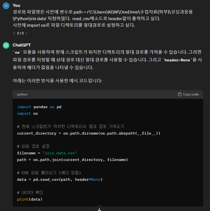The image size is (210, 211).
Task: Click the print(data) code line
Action: click(30, 199)
